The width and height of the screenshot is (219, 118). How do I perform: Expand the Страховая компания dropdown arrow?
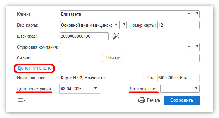189,47
